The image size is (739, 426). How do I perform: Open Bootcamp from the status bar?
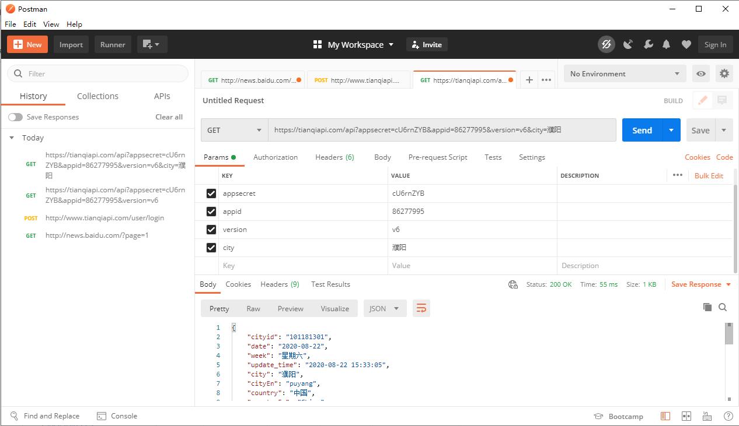click(618, 416)
